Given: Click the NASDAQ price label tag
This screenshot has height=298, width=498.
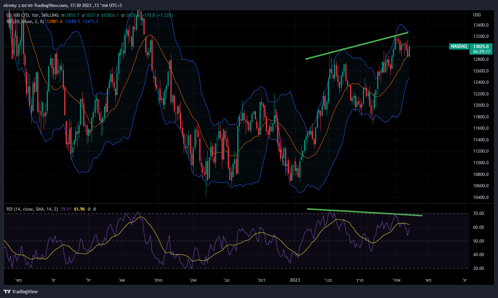Looking at the screenshot, I should click(x=459, y=46).
